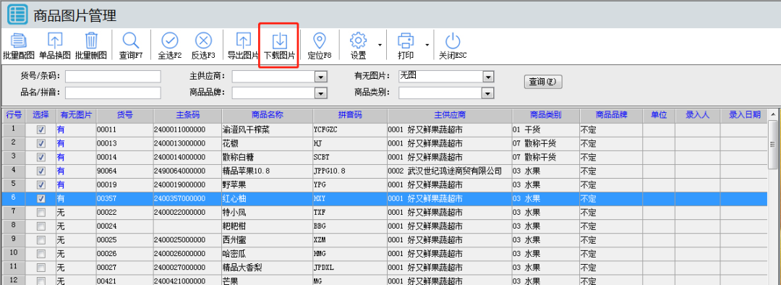Sort by the 主条码 column header
Viewport: 781px width, 285px height.
pyautogui.click(x=188, y=115)
